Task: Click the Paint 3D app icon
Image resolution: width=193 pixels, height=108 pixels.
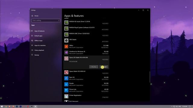Action: tap(66, 78)
